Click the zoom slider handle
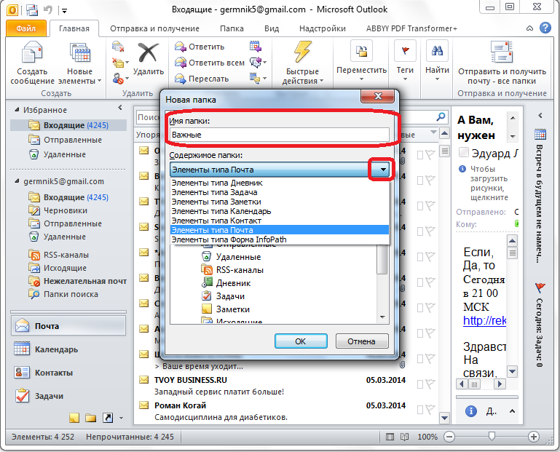Viewport: 560px width, 452px height. [x=492, y=436]
